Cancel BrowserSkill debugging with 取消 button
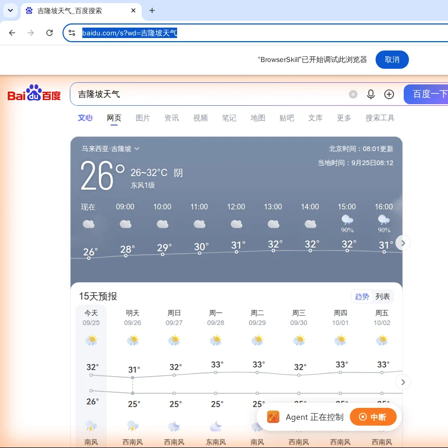 pos(392,60)
